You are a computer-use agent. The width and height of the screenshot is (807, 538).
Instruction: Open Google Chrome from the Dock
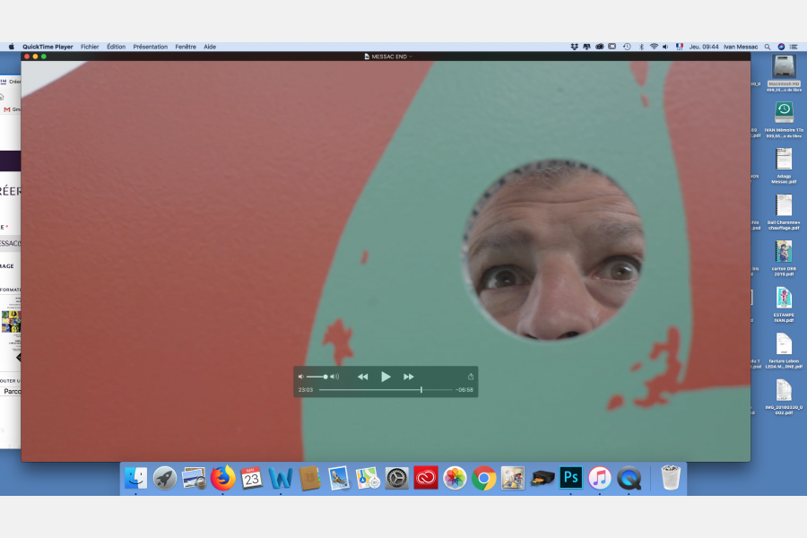tap(484, 478)
